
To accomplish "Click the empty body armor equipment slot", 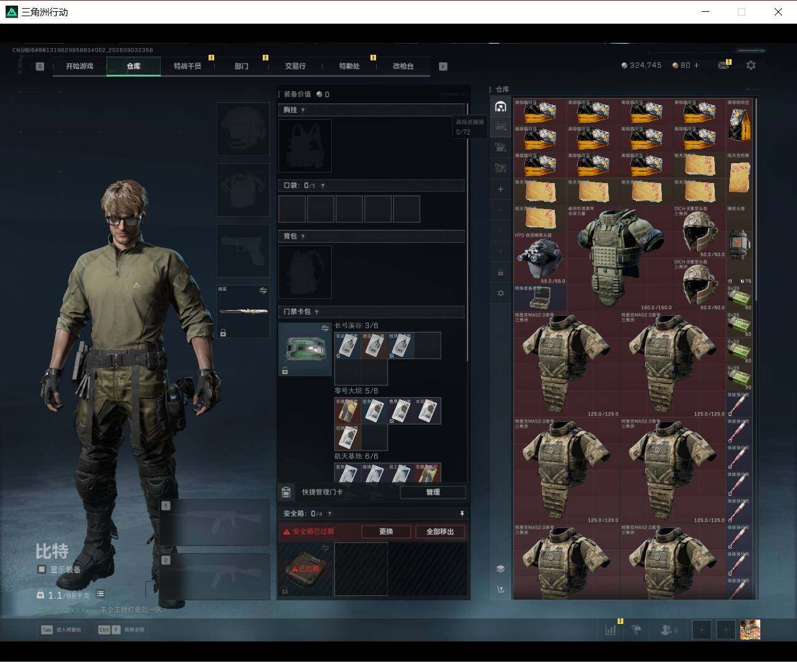I will coord(243,189).
